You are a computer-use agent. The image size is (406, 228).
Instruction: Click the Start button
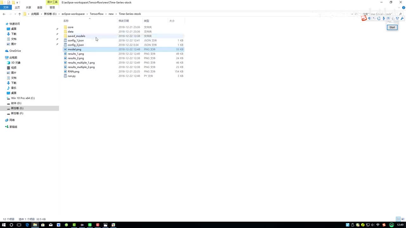392,27
